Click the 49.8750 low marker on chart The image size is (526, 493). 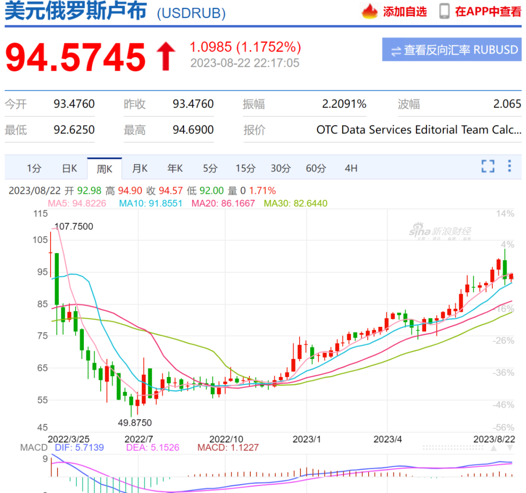(135, 423)
